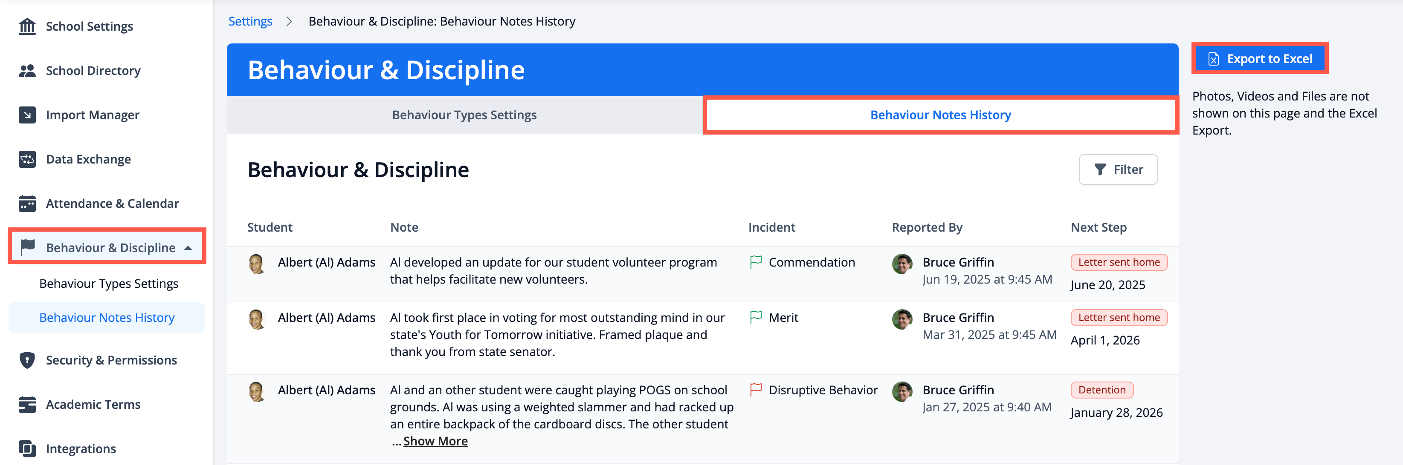The width and height of the screenshot is (1403, 465).
Task: Export the notes to Excel
Action: pos(1259,59)
